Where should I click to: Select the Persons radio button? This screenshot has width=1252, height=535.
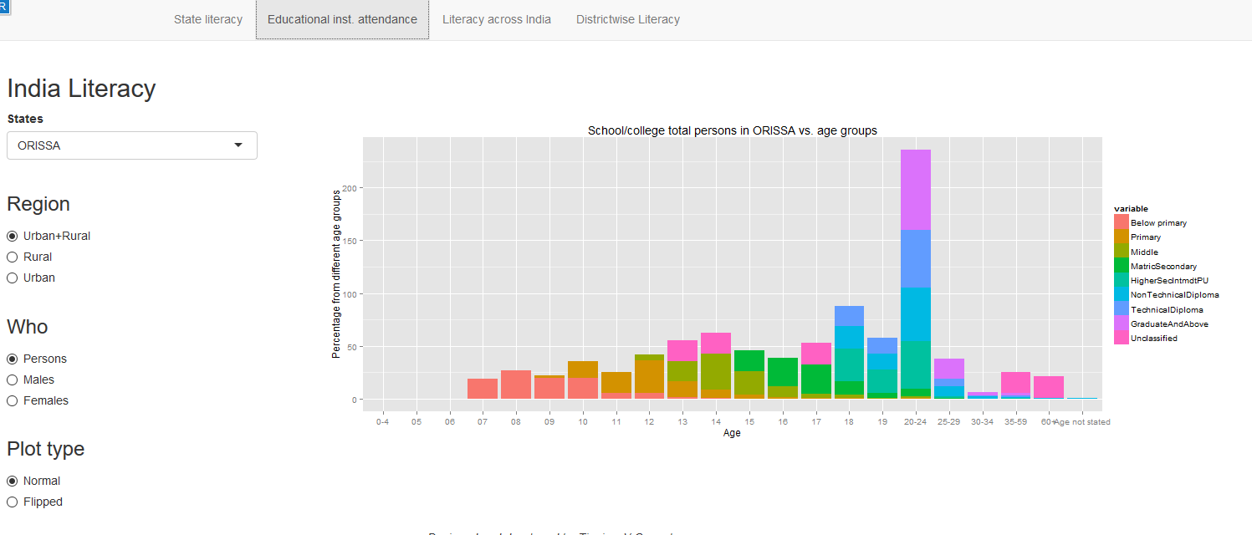[13, 359]
